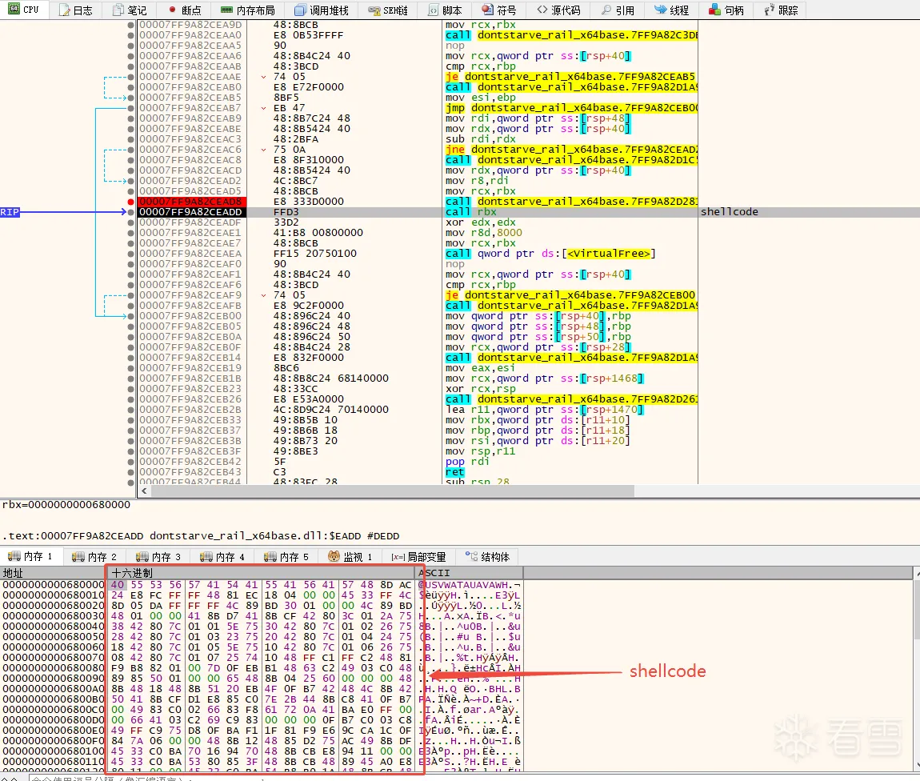Open the 笔记 notes tab
The image size is (920, 781).
pyautogui.click(x=130, y=10)
